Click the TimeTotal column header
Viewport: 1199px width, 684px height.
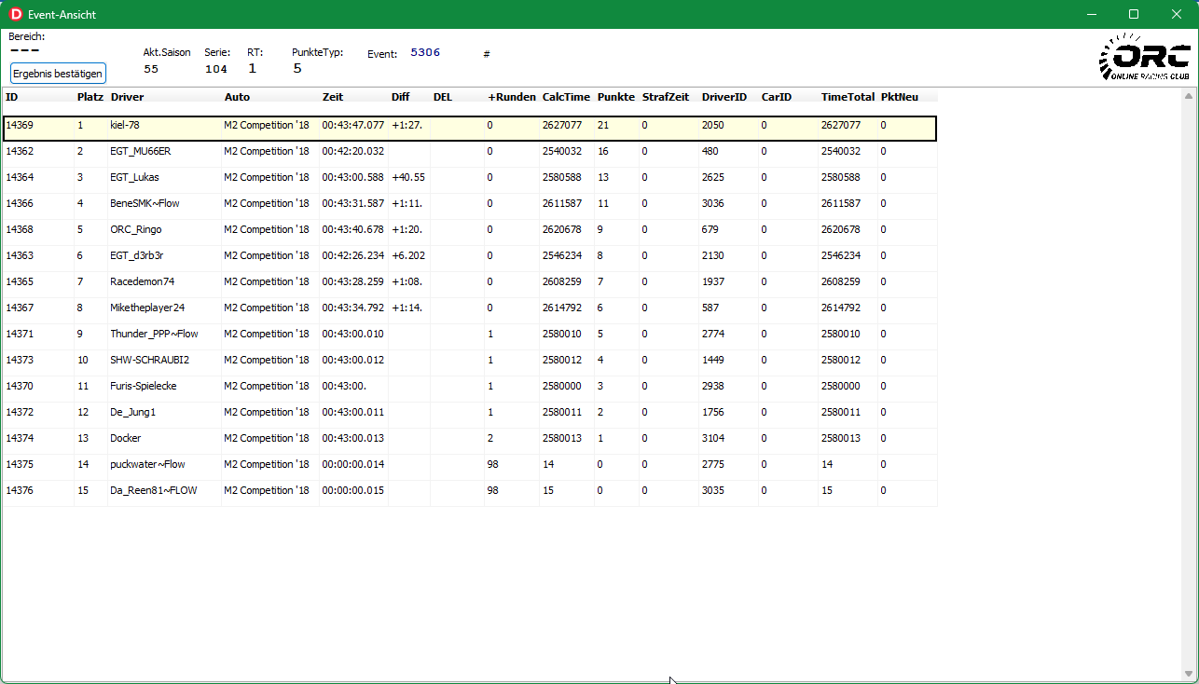coord(848,97)
